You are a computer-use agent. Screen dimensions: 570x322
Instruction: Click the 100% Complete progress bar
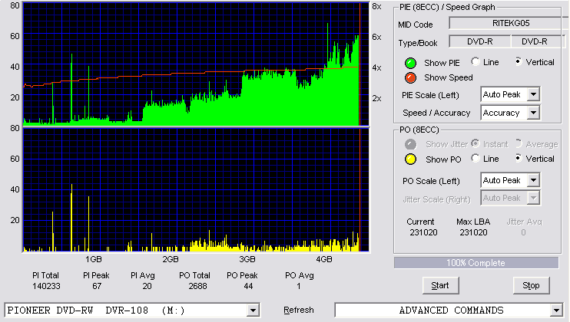click(x=476, y=263)
